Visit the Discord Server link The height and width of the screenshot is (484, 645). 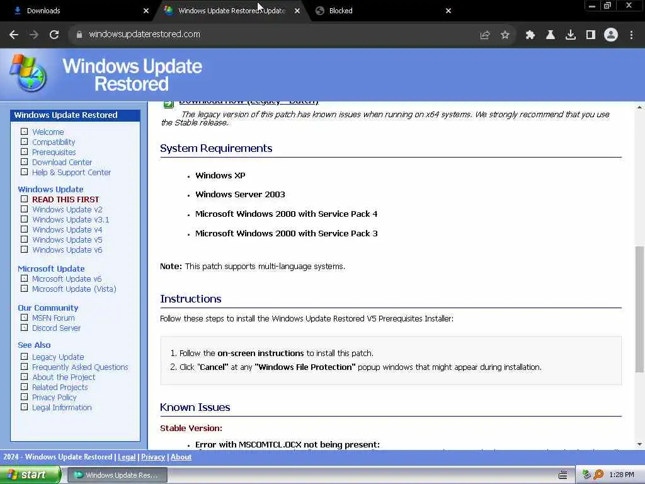tap(56, 328)
